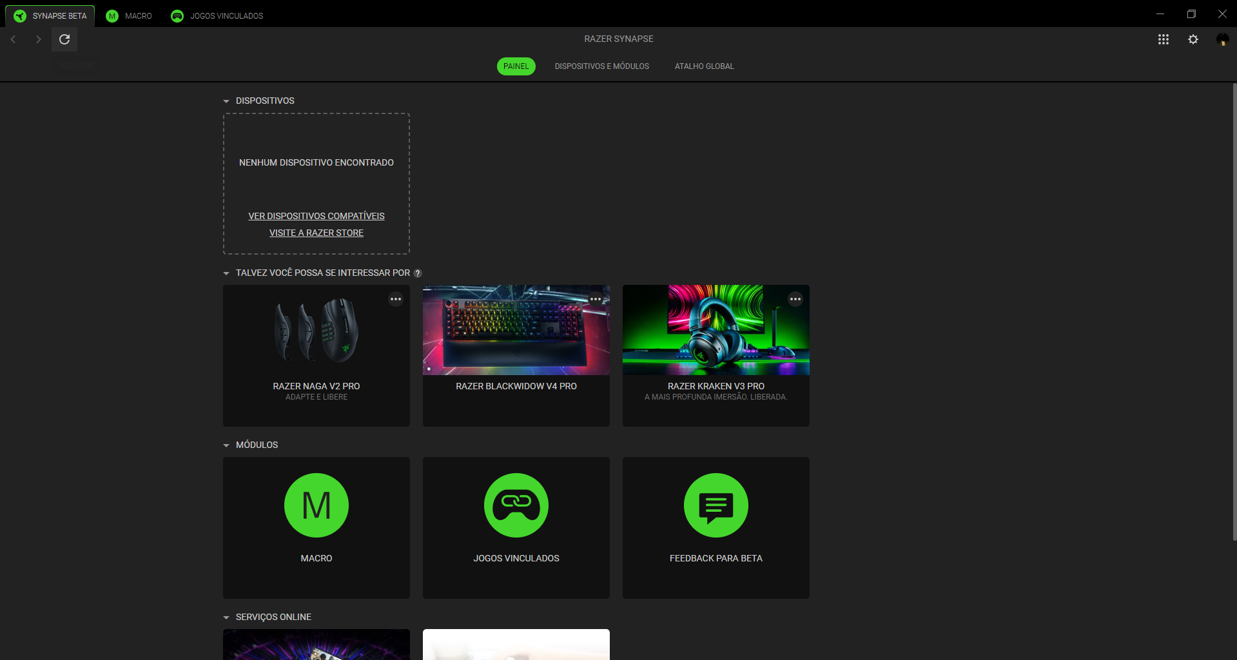Collapse the Dispositivos section

(226, 101)
